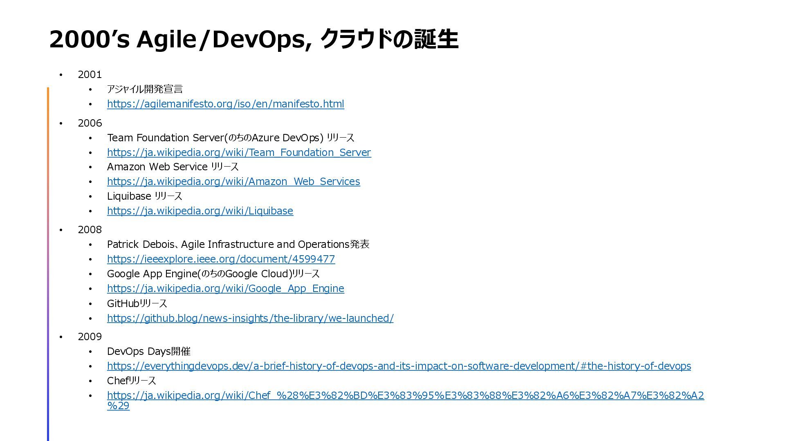Click the slide title '2000's Agile/DevOps'

[253, 40]
